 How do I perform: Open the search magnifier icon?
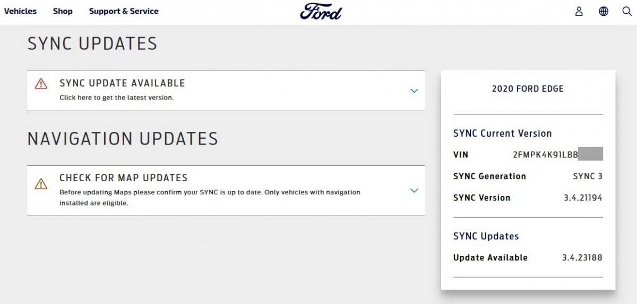pos(627,11)
